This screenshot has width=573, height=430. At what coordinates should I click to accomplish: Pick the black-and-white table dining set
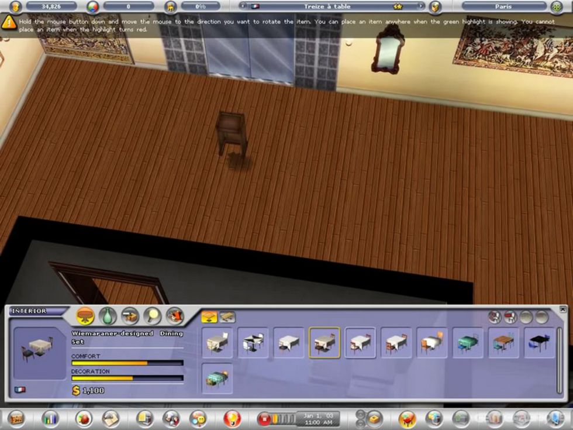[x=253, y=343]
